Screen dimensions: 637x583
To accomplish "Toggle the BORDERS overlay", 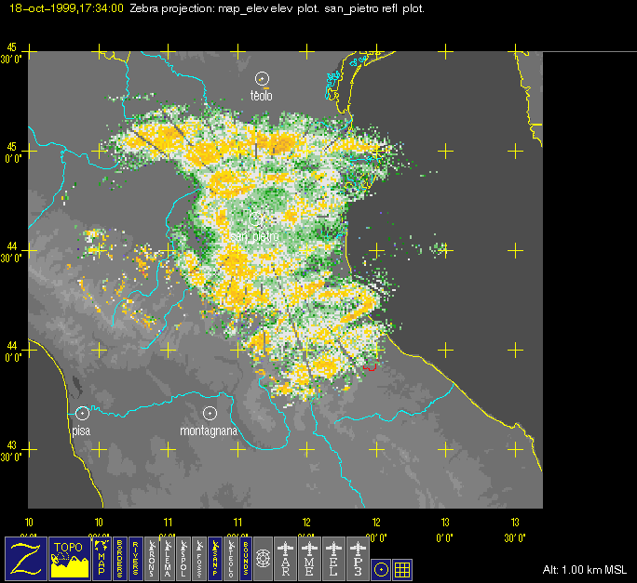I will 120,558.
